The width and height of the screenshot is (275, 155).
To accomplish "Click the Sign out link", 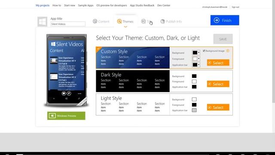I will click(x=235, y=7).
